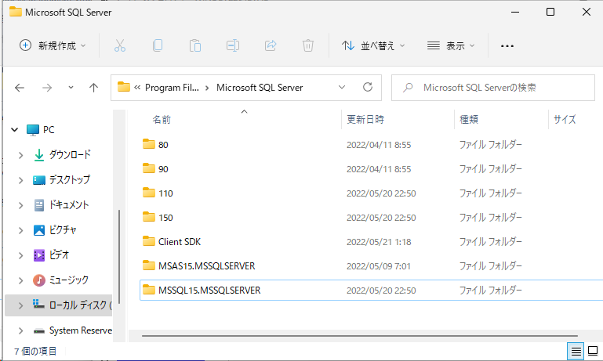This screenshot has height=361, width=603.
Task: Click date 2022/05/09 7:01
Action: [x=379, y=266]
